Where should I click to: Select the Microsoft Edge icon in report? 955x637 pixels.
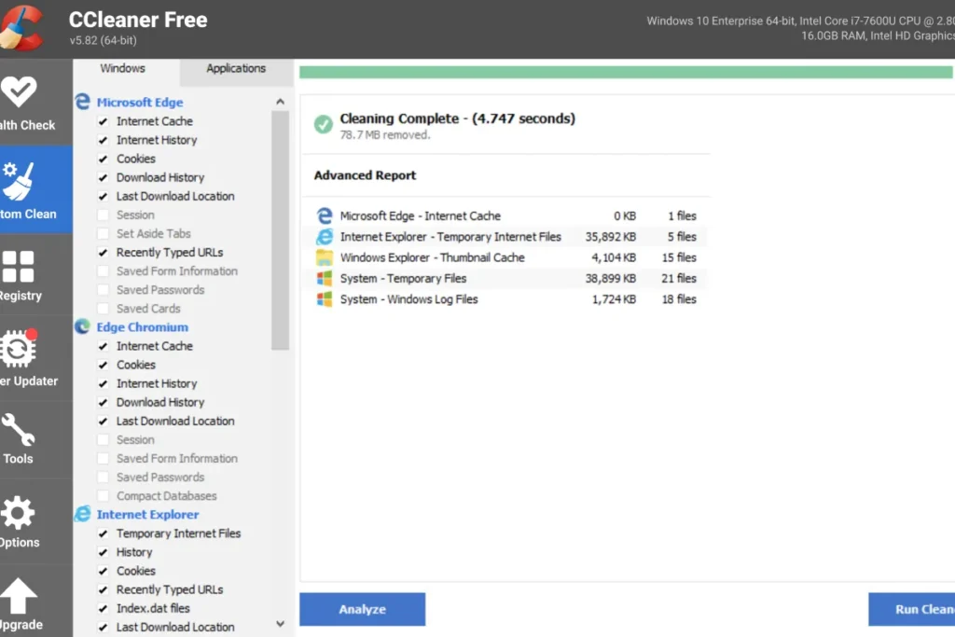(x=324, y=215)
